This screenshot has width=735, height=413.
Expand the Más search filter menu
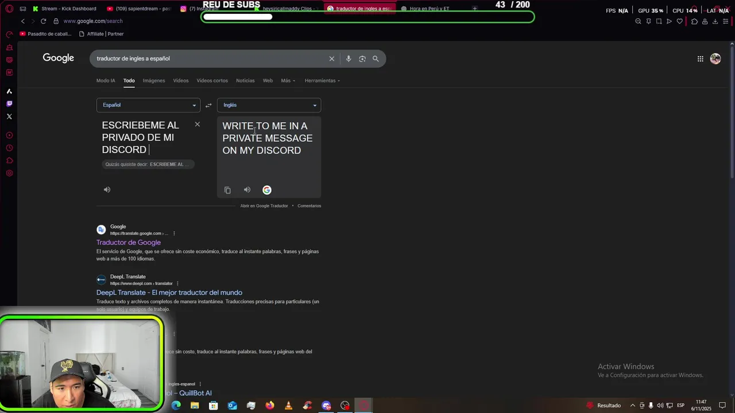coord(288,80)
